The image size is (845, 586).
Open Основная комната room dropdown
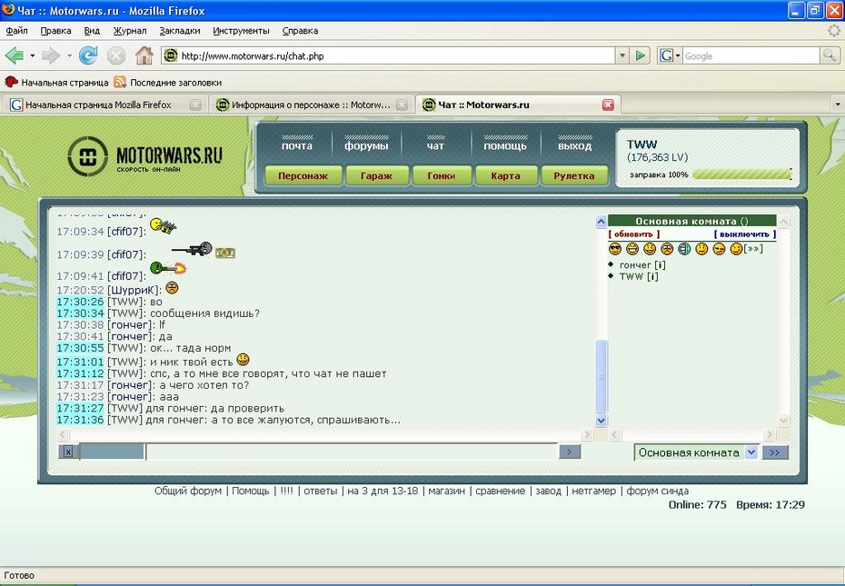click(x=751, y=452)
